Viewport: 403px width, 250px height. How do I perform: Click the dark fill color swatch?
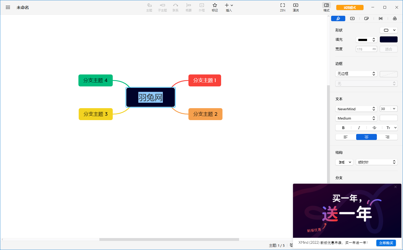pos(389,39)
